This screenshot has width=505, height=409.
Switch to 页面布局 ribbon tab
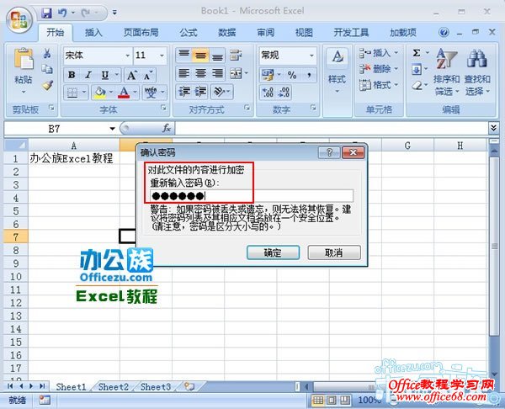[141, 33]
